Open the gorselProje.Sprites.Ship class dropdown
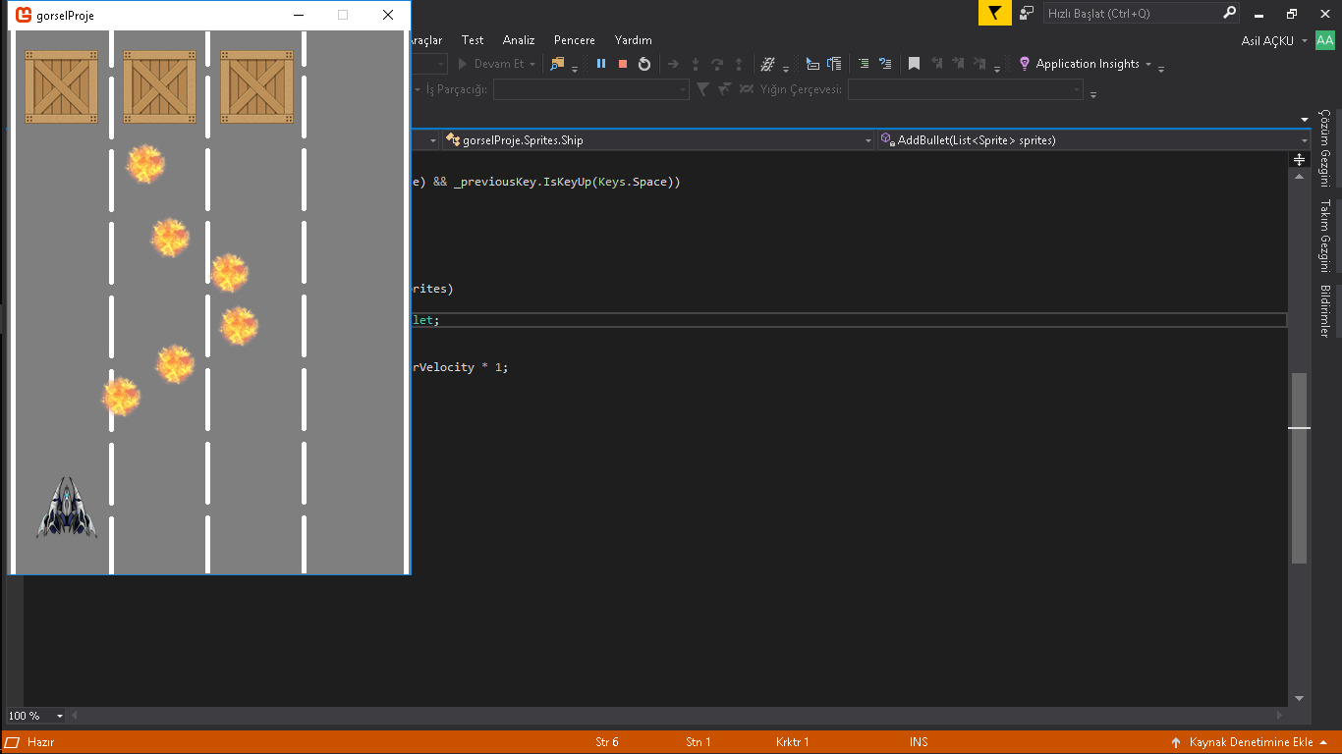1342x754 pixels. point(867,140)
